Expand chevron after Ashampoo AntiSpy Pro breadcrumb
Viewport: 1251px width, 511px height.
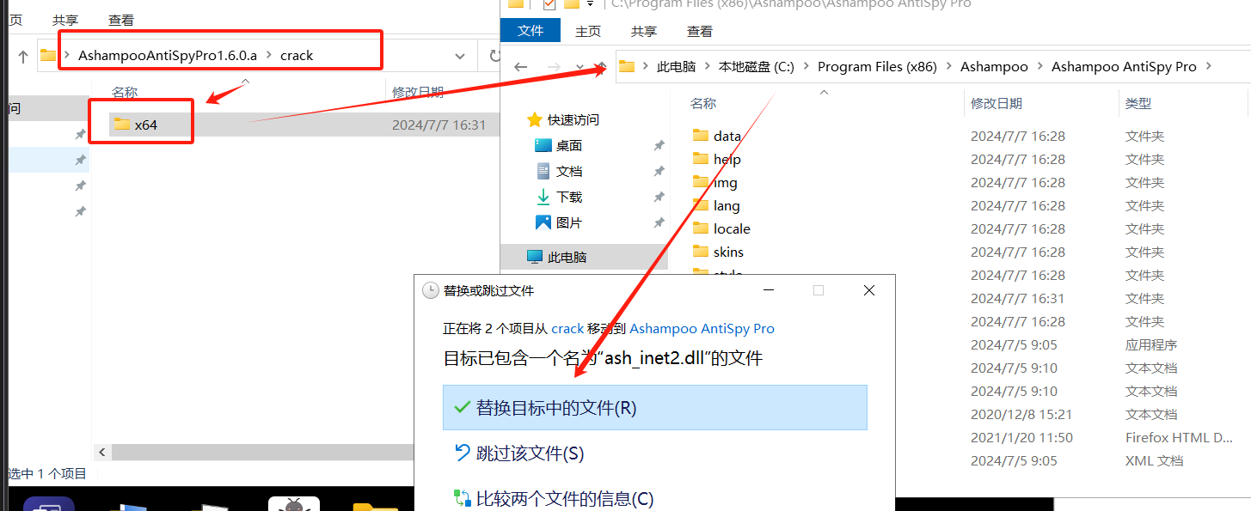click(x=1208, y=67)
